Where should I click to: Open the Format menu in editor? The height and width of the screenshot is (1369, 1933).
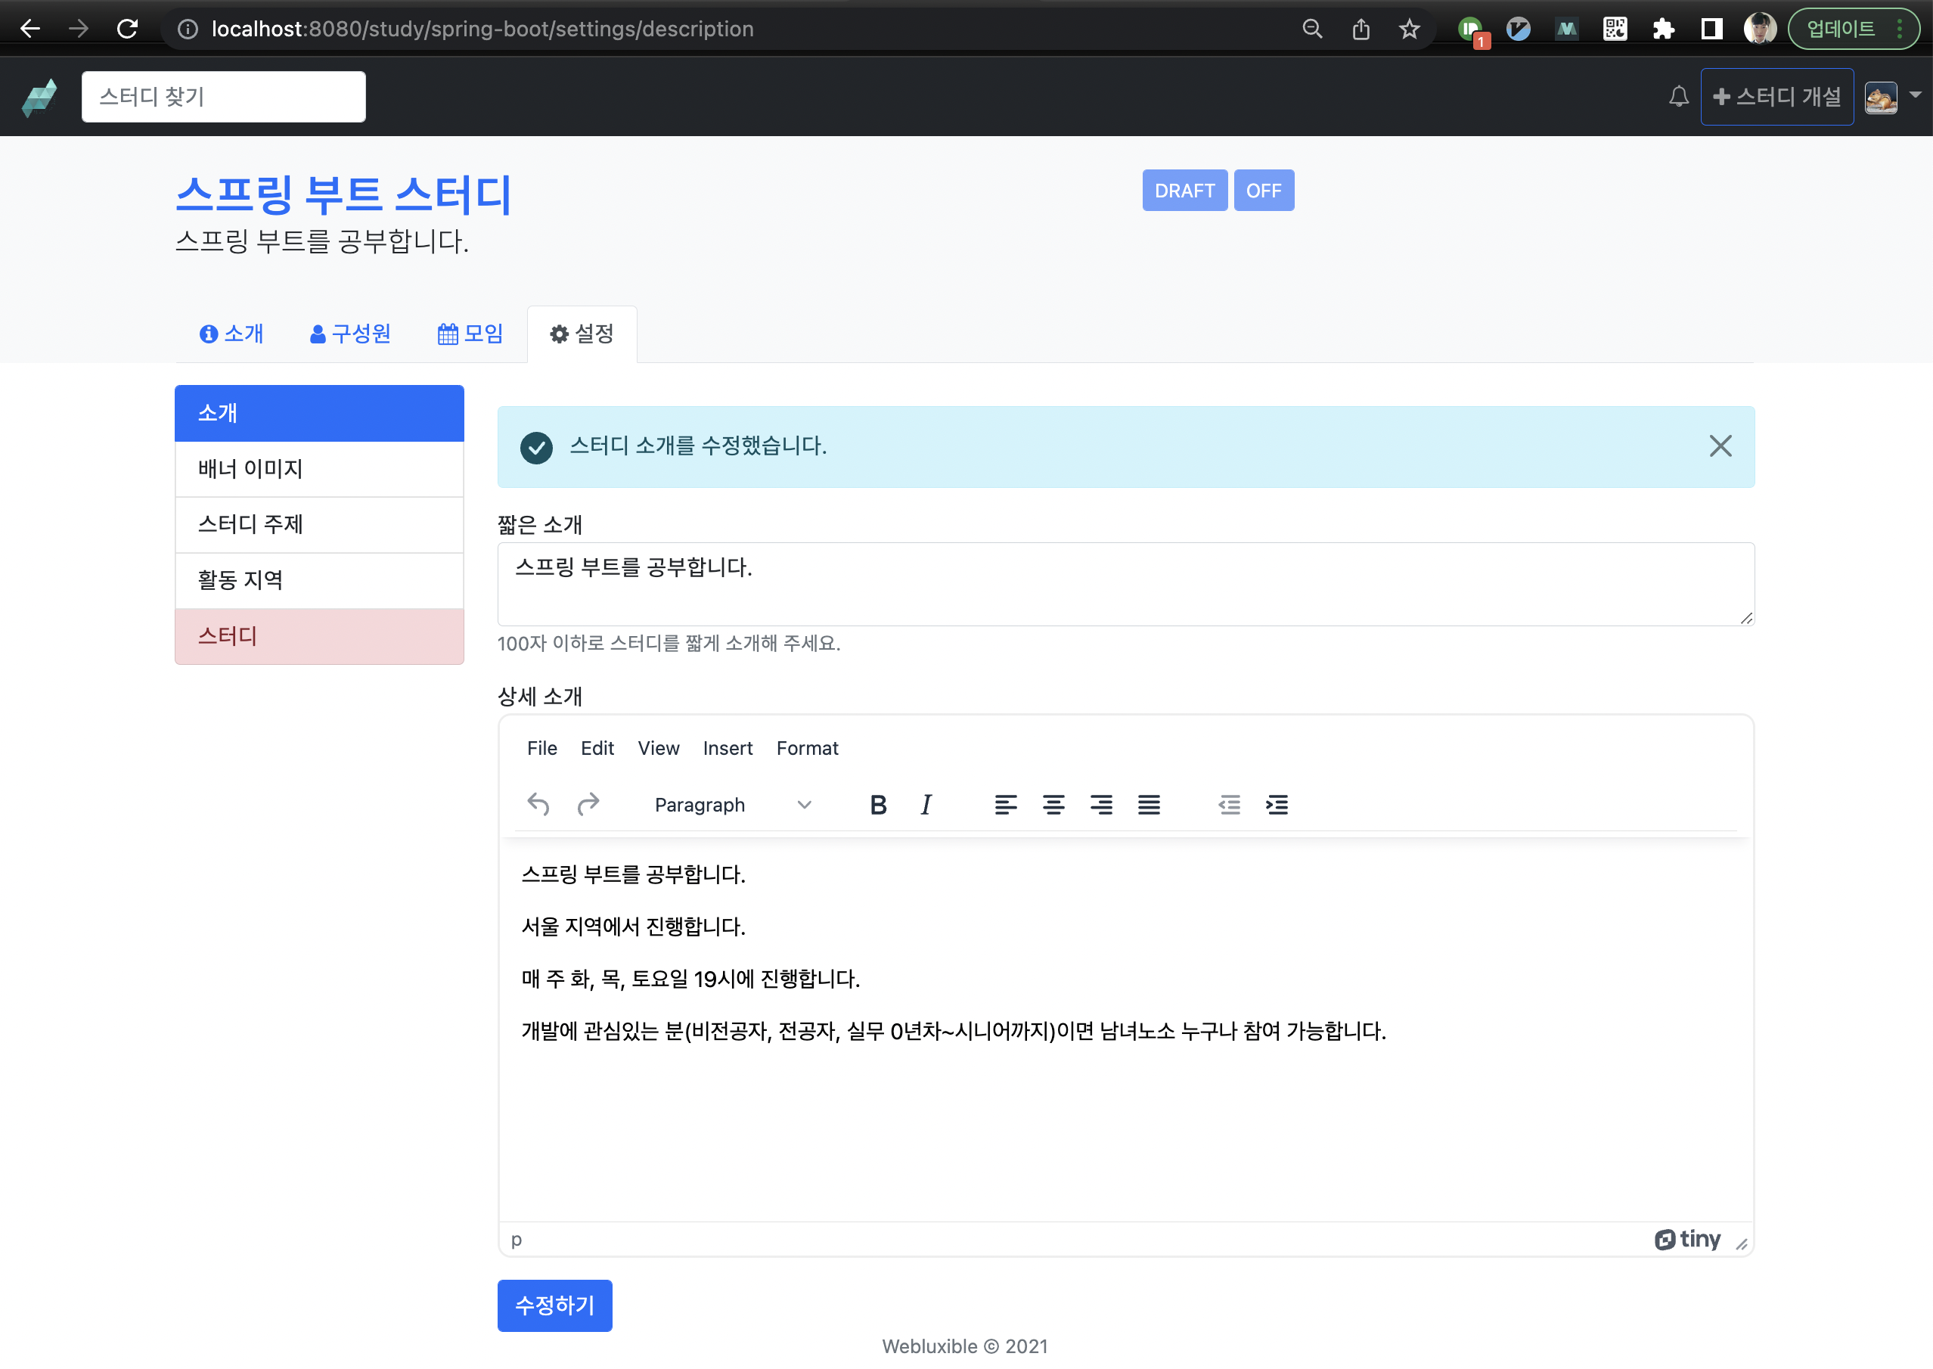806,749
